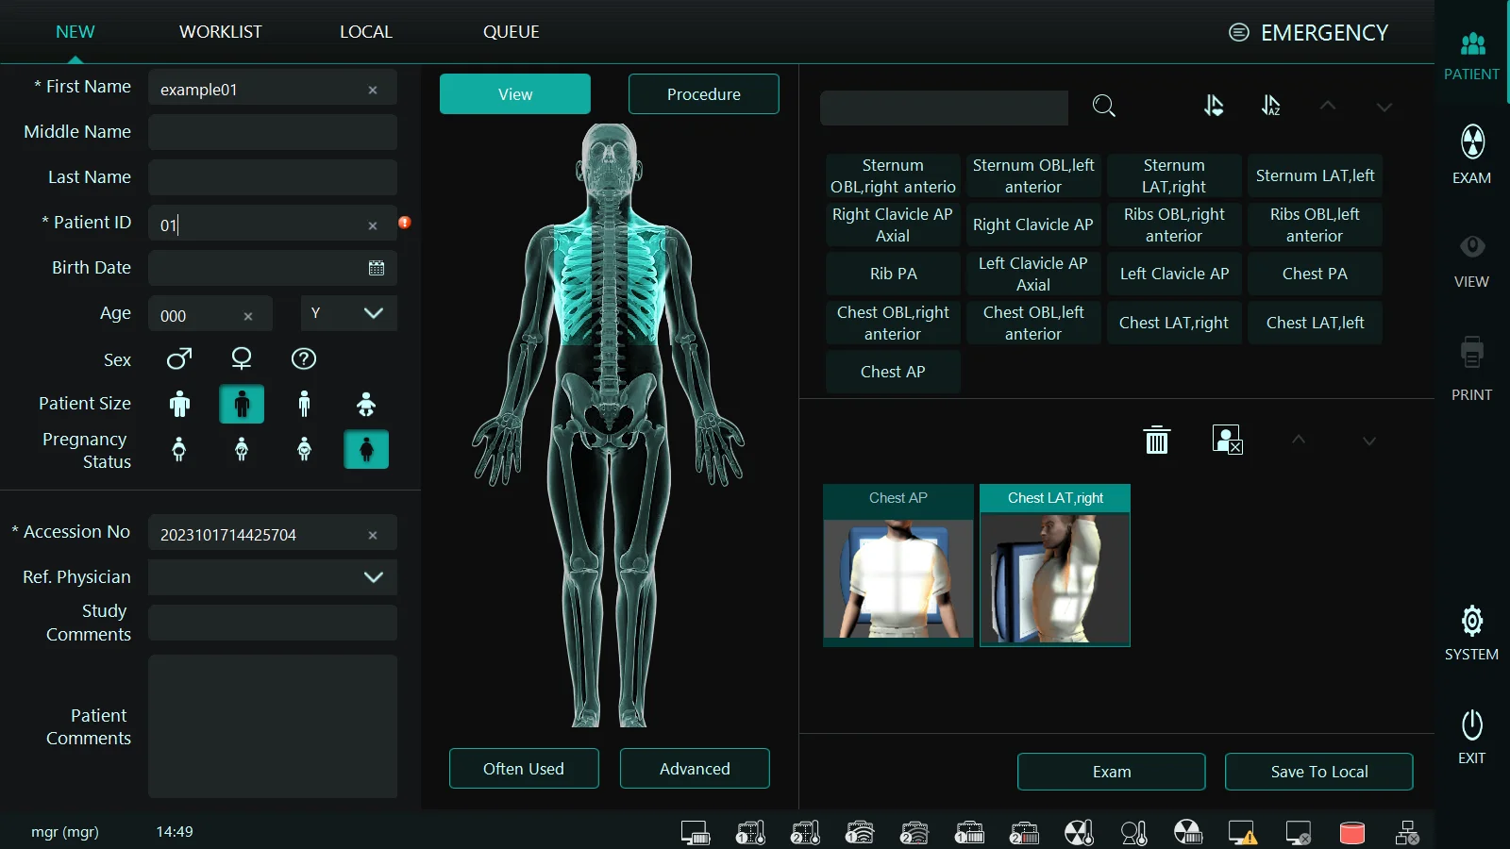The image size is (1510, 849).
Task: Go to the EXAM sidebar panel
Action: 1470,153
